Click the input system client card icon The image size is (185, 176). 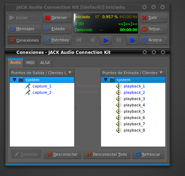(x=112, y=80)
